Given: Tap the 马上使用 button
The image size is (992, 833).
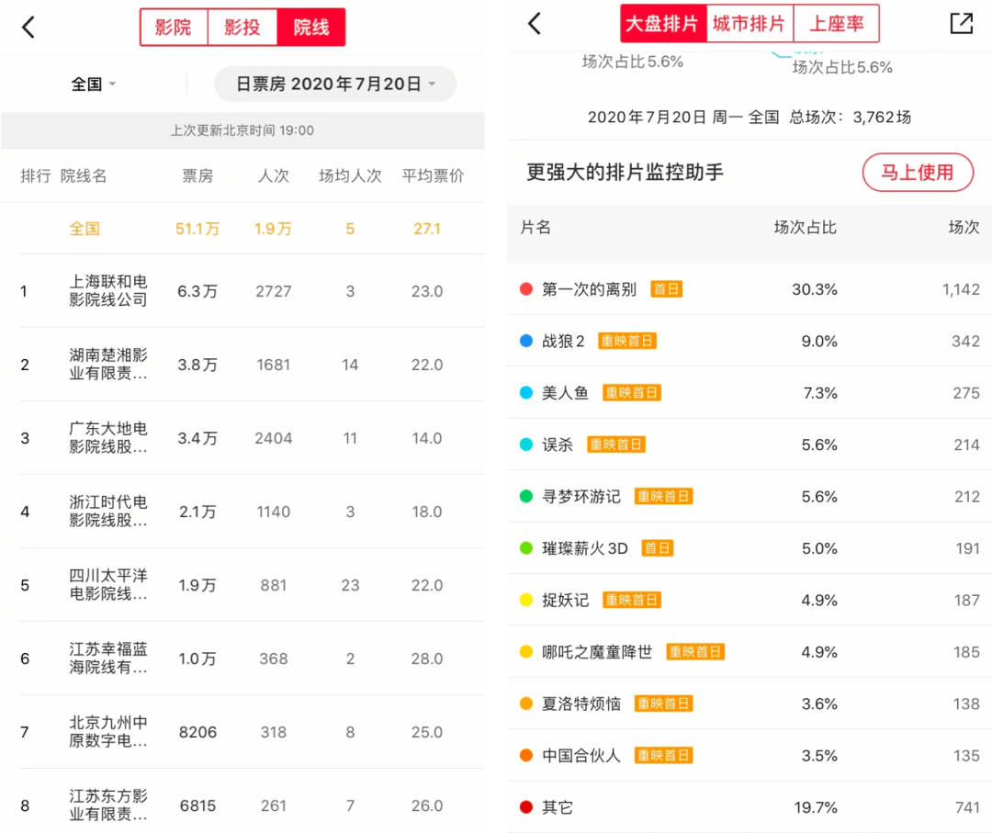Looking at the screenshot, I should [x=918, y=172].
